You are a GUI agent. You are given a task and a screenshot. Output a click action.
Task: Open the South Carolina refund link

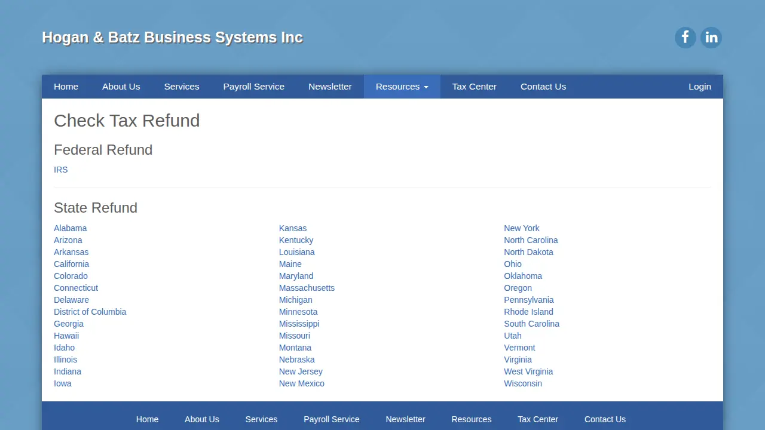coord(532,324)
